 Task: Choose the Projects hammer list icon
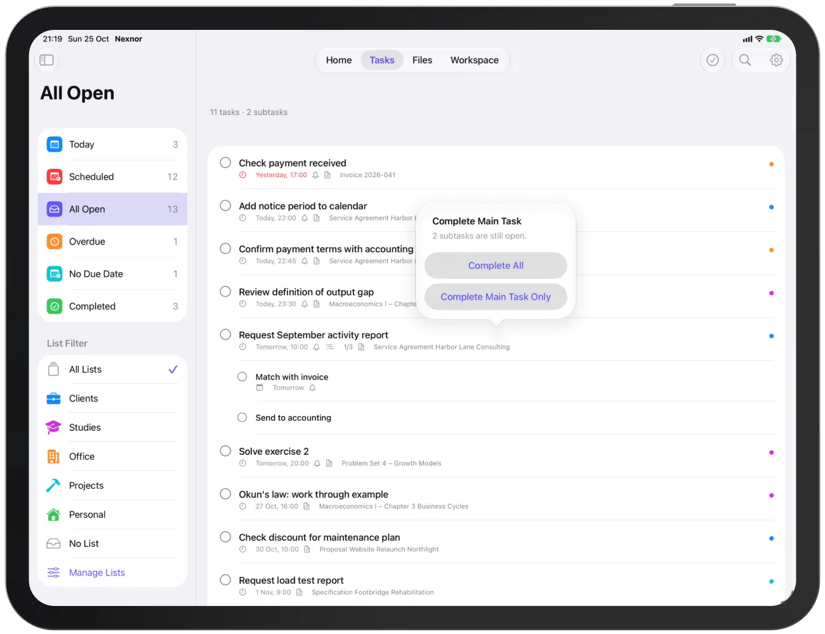tap(54, 485)
